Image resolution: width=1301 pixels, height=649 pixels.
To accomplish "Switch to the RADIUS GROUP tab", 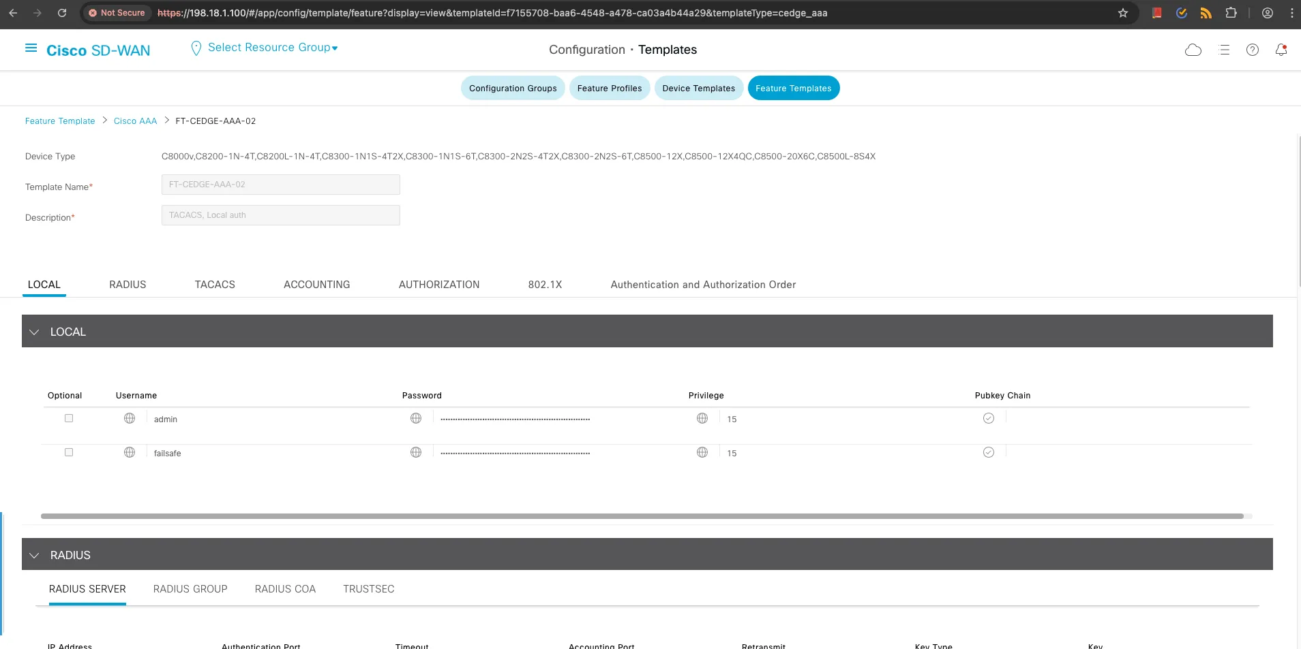I will pos(190,588).
